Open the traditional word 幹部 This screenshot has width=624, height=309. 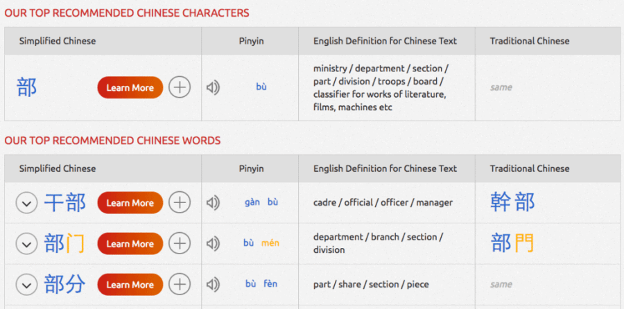(512, 202)
